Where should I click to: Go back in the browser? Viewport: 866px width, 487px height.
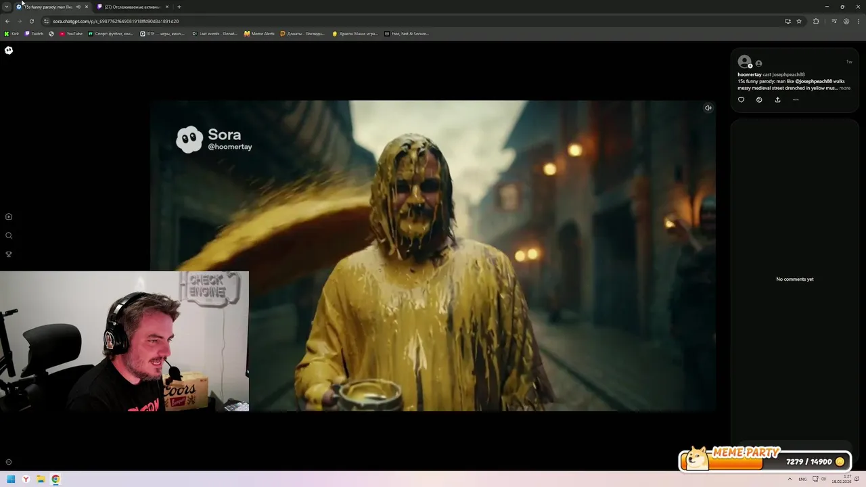coord(7,21)
